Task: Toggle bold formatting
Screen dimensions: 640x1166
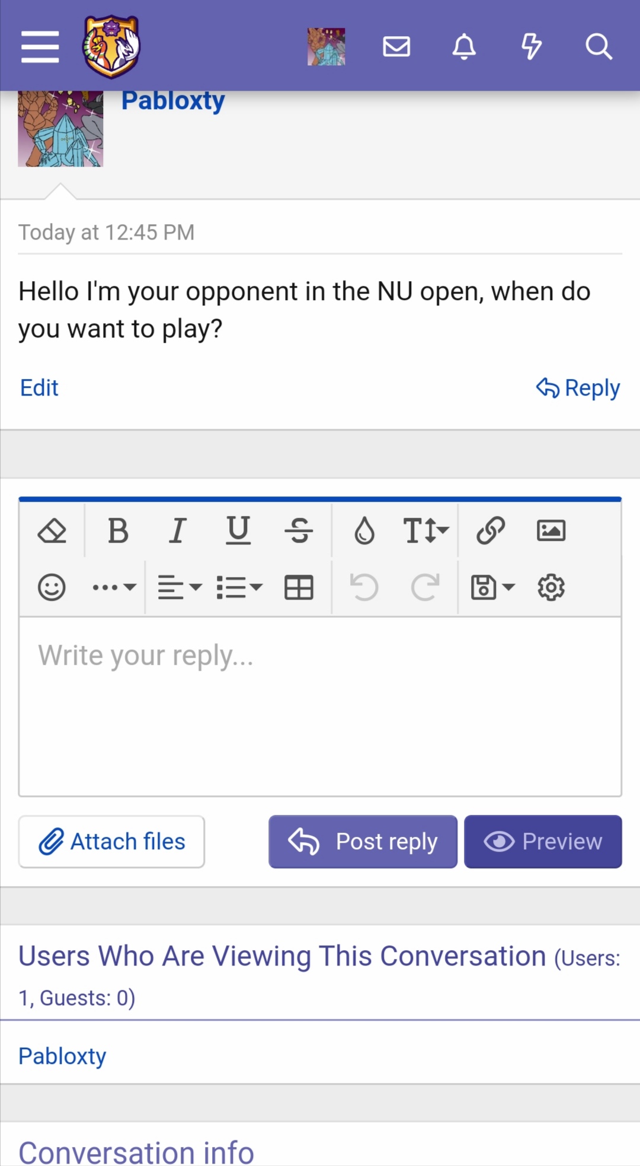Action: click(x=118, y=530)
